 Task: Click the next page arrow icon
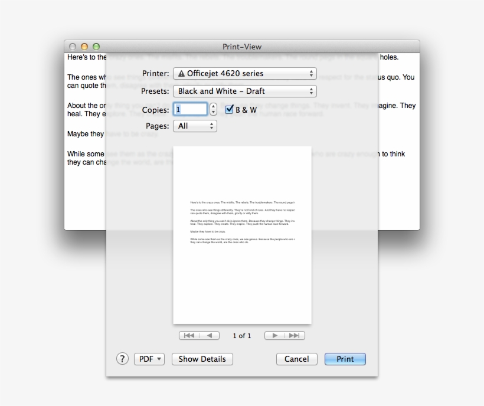click(x=275, y=335)
